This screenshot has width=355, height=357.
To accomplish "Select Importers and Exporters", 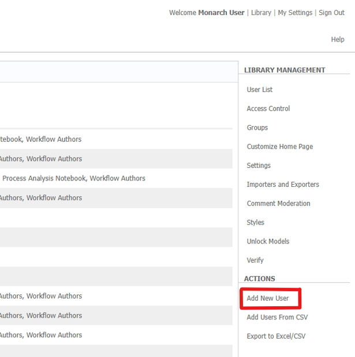I will pos(283,185).
